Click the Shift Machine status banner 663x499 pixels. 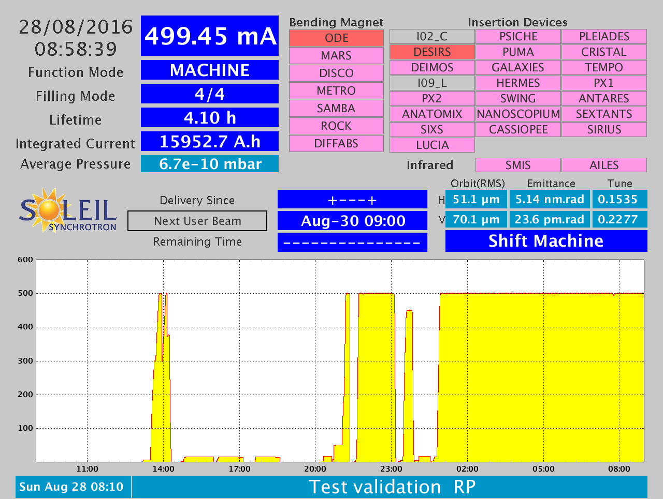tap(546, 241)
